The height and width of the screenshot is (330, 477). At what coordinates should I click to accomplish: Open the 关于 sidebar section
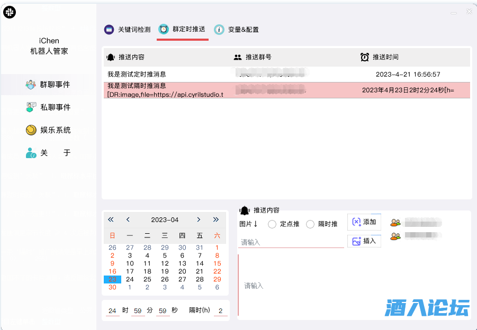point(48,153)
